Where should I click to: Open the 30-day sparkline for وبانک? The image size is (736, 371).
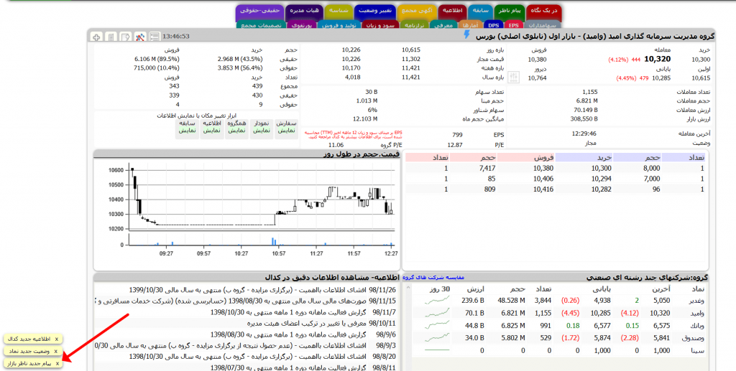pos(437,326)
